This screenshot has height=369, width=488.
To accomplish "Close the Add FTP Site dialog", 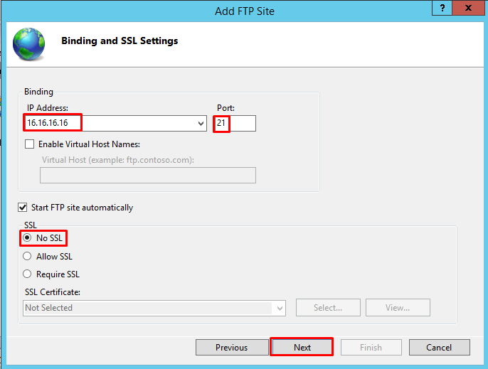I will pyautogui.click(x=468, y=8).
